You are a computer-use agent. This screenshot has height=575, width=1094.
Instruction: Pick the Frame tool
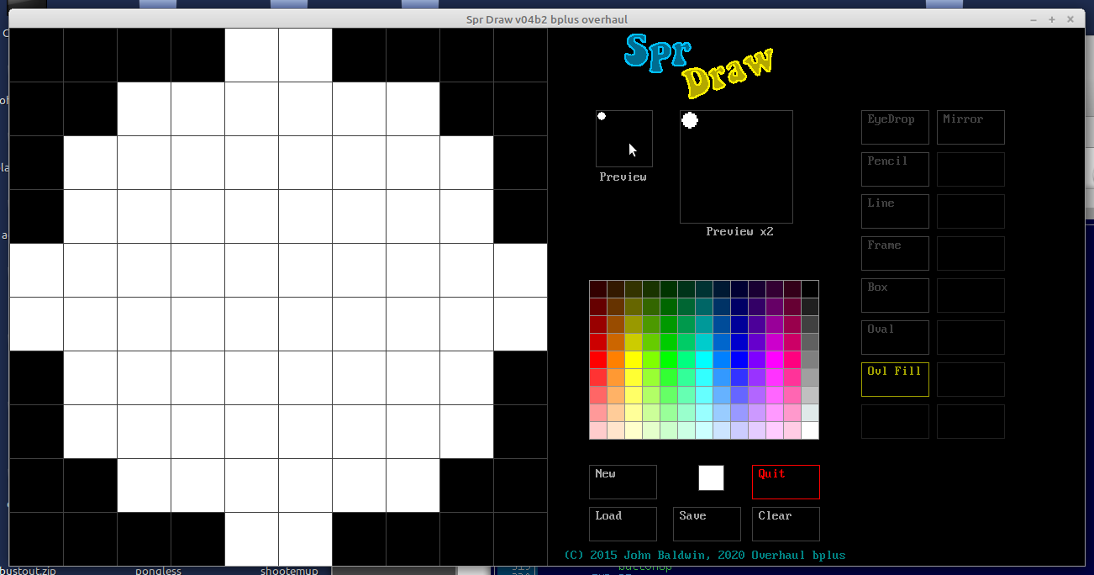click(895, 253)
